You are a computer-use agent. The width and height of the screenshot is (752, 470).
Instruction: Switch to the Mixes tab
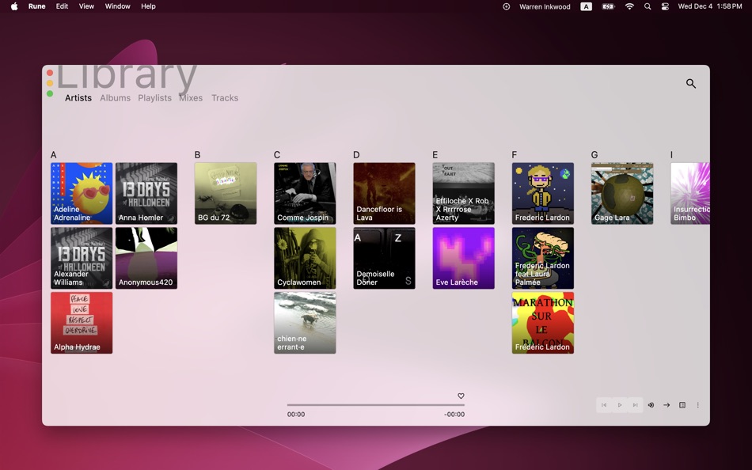click(x=191, y=98)
